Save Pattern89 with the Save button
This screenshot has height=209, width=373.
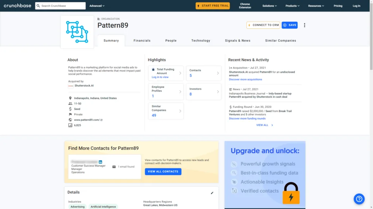[x=290, y=25]
